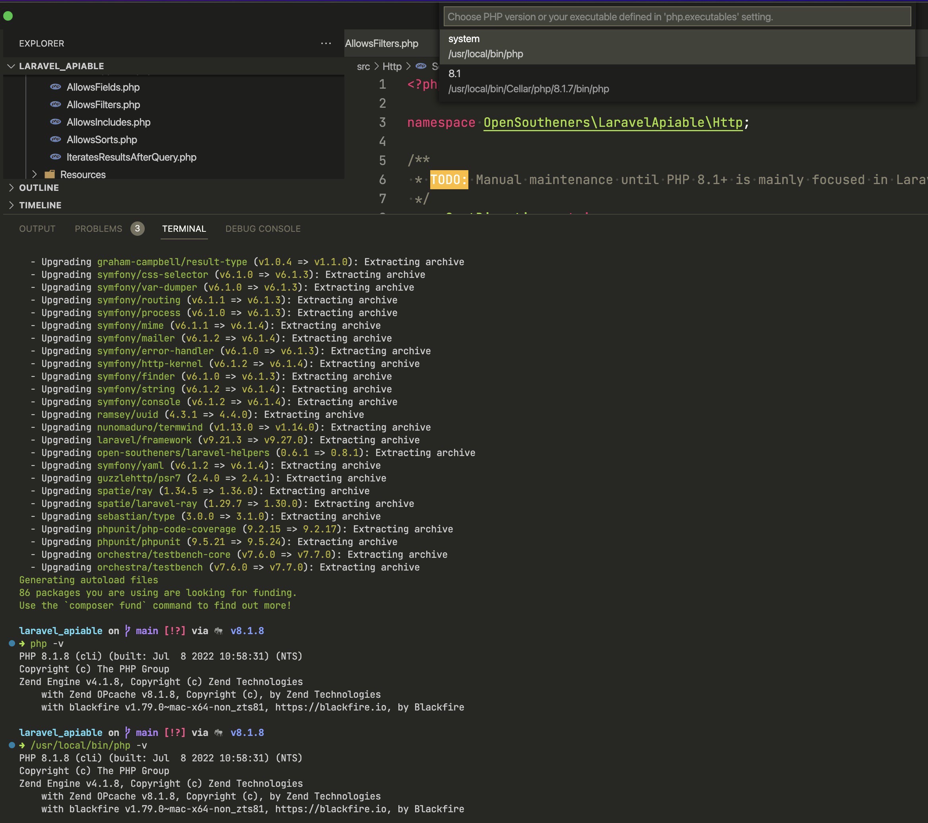Collapse the LARAVEL_APIABLE folder section
This screenshot has width=928, height=823.
coord(12,66)
